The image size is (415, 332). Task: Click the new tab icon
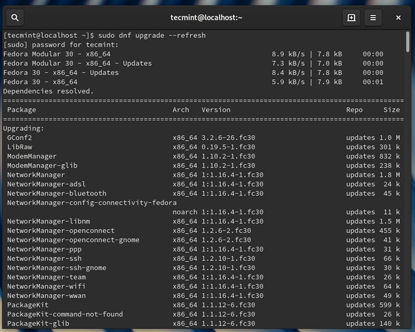(x=351, y=18)
